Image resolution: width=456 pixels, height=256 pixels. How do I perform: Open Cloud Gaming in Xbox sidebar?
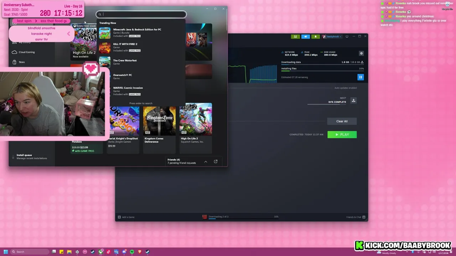(x=27, y=52)
